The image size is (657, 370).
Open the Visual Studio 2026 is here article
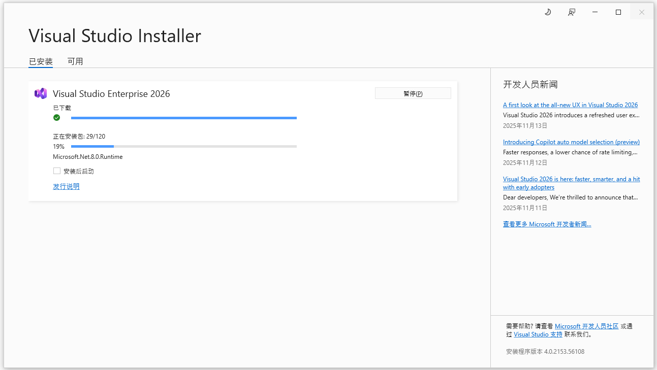click(571, 179)
